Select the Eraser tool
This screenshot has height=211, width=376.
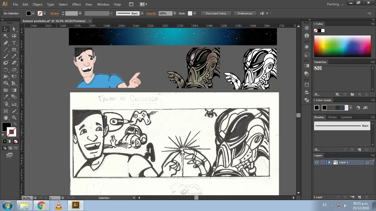(x=14, y=63)
